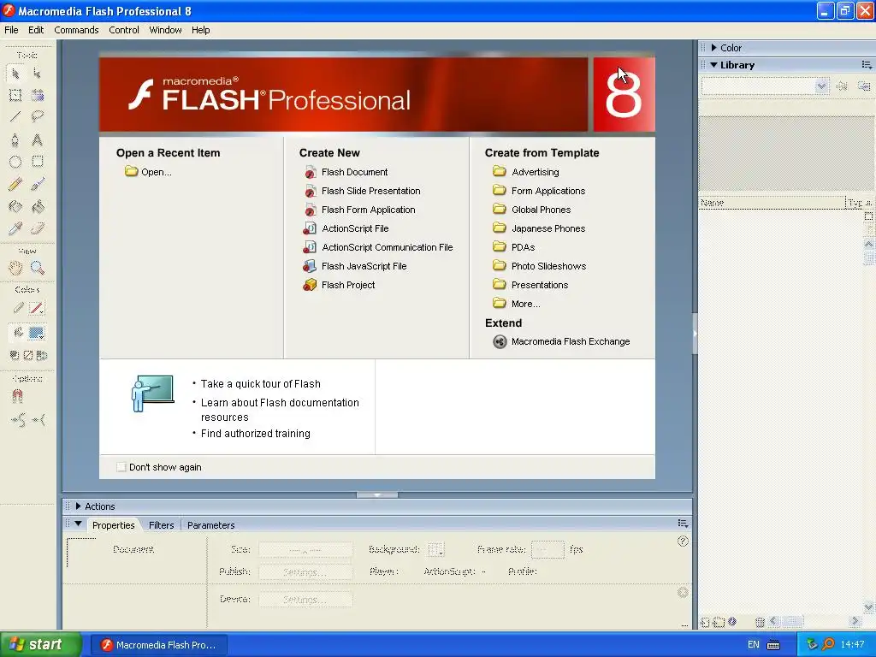The height and width of the screenshot is (657, 876).
Task: Create a new ActionScript File
Action: [355, 228]
